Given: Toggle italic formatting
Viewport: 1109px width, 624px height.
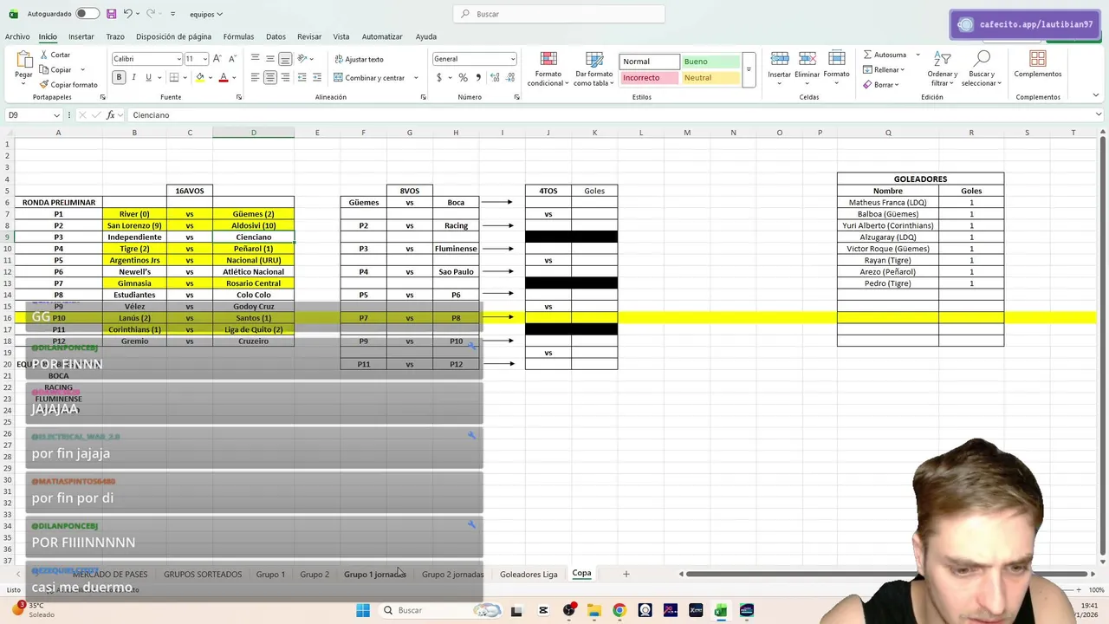Looking at the screenshot, I should 133,77.
